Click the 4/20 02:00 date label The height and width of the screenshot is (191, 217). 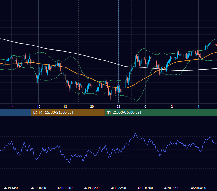click(172, 188)
